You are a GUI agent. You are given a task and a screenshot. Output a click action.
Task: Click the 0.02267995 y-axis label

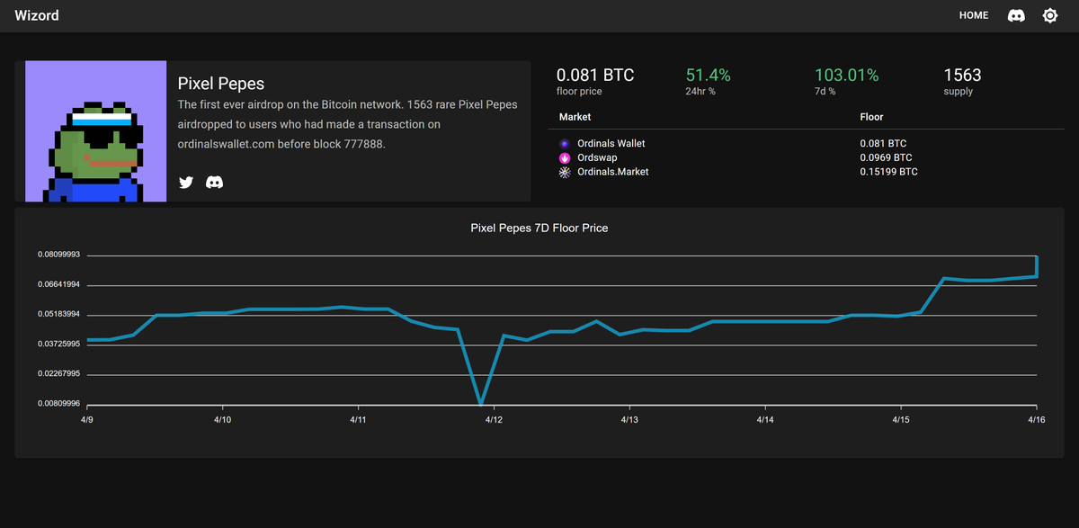point(58,373)
